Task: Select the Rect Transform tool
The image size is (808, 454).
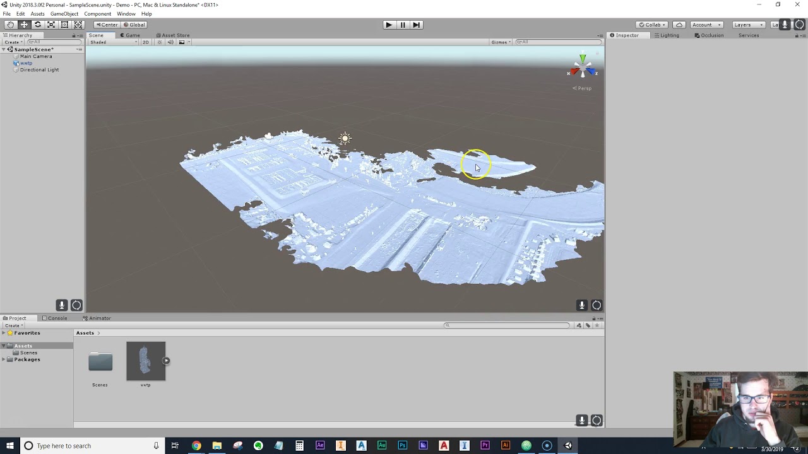Action: coord(64,25)
